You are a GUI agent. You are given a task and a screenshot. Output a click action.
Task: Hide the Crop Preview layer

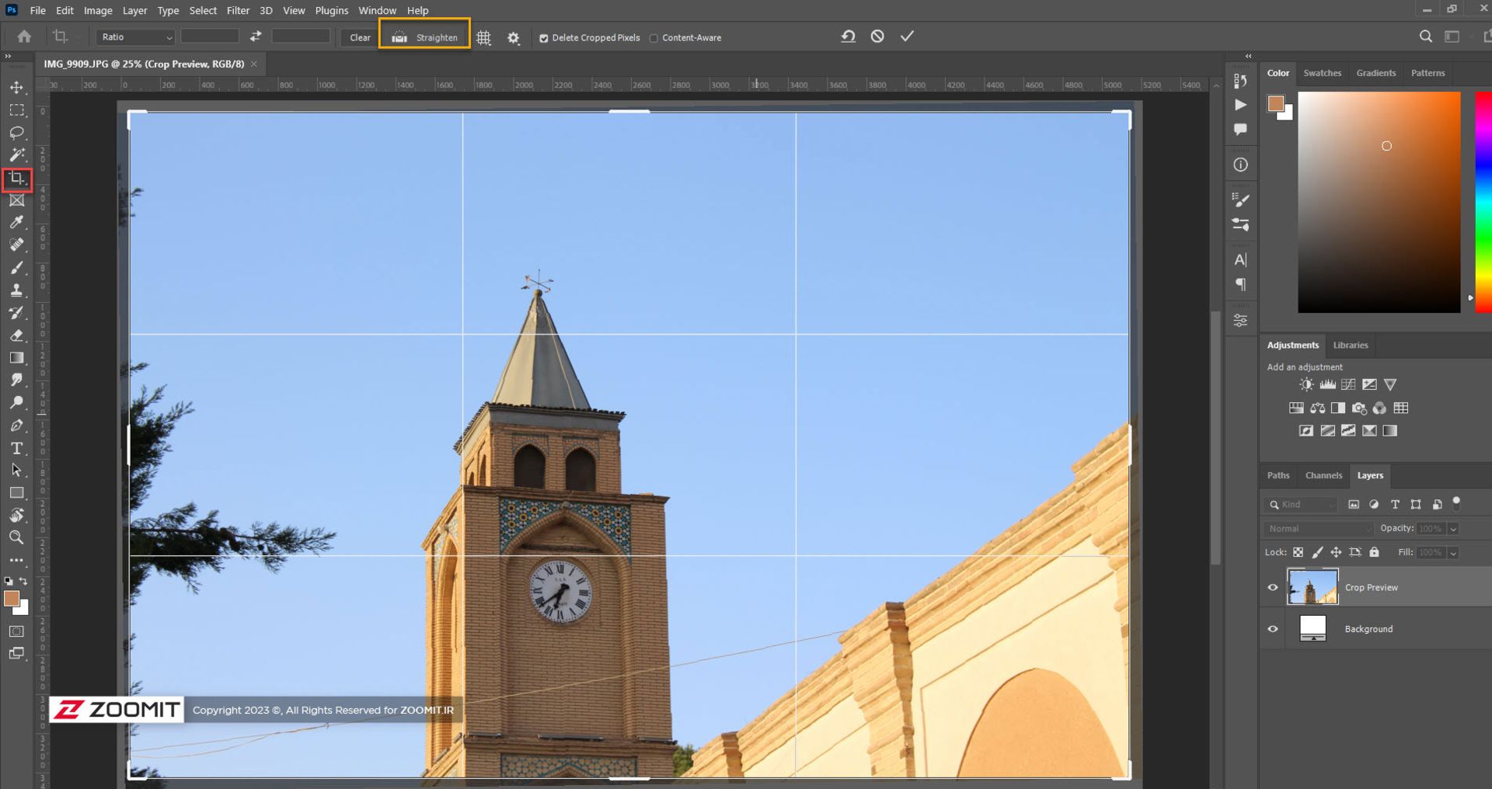point(1273,587)
